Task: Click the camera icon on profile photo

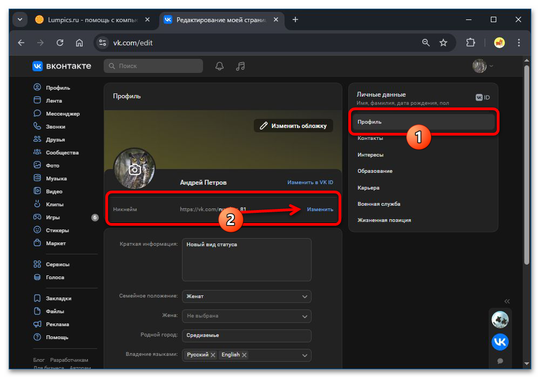Action: tap(134, 170)
